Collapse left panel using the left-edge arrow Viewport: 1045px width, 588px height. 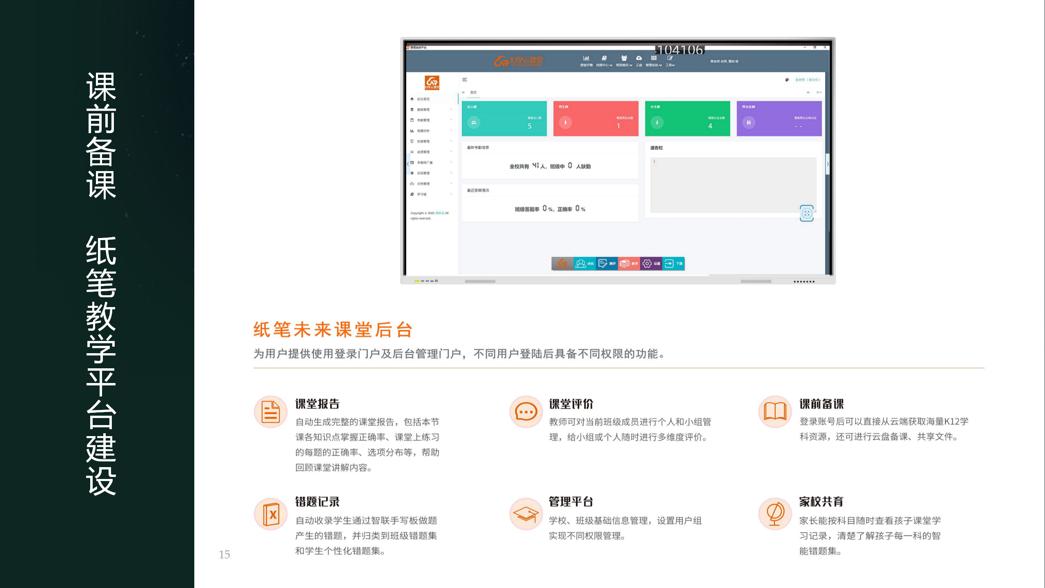[x=408, y=164]
